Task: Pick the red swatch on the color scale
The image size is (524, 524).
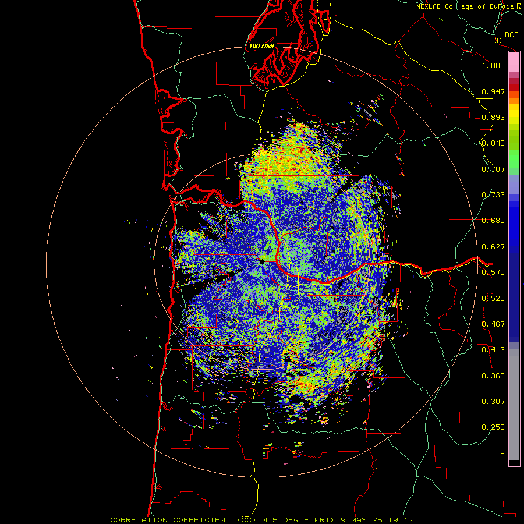Action: 514,87
